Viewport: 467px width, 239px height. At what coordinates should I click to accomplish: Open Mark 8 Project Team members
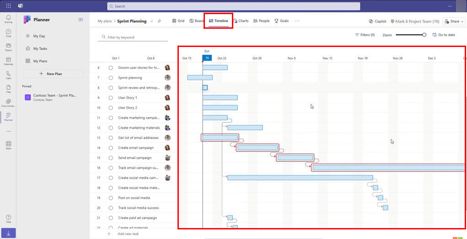(415, 21)
